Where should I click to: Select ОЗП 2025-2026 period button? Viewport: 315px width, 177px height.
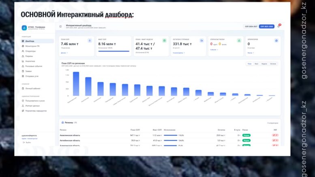[267, 26]
